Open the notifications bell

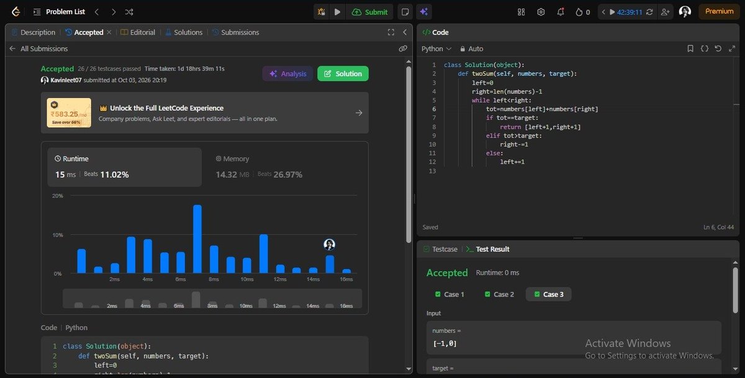[561, 11]
